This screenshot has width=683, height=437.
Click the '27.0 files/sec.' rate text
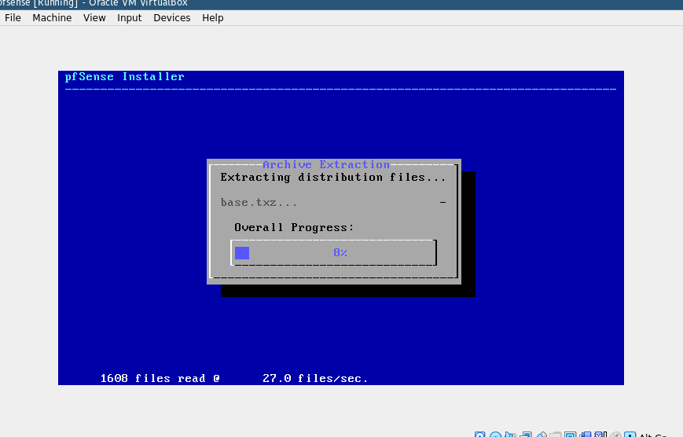point(315,378)
